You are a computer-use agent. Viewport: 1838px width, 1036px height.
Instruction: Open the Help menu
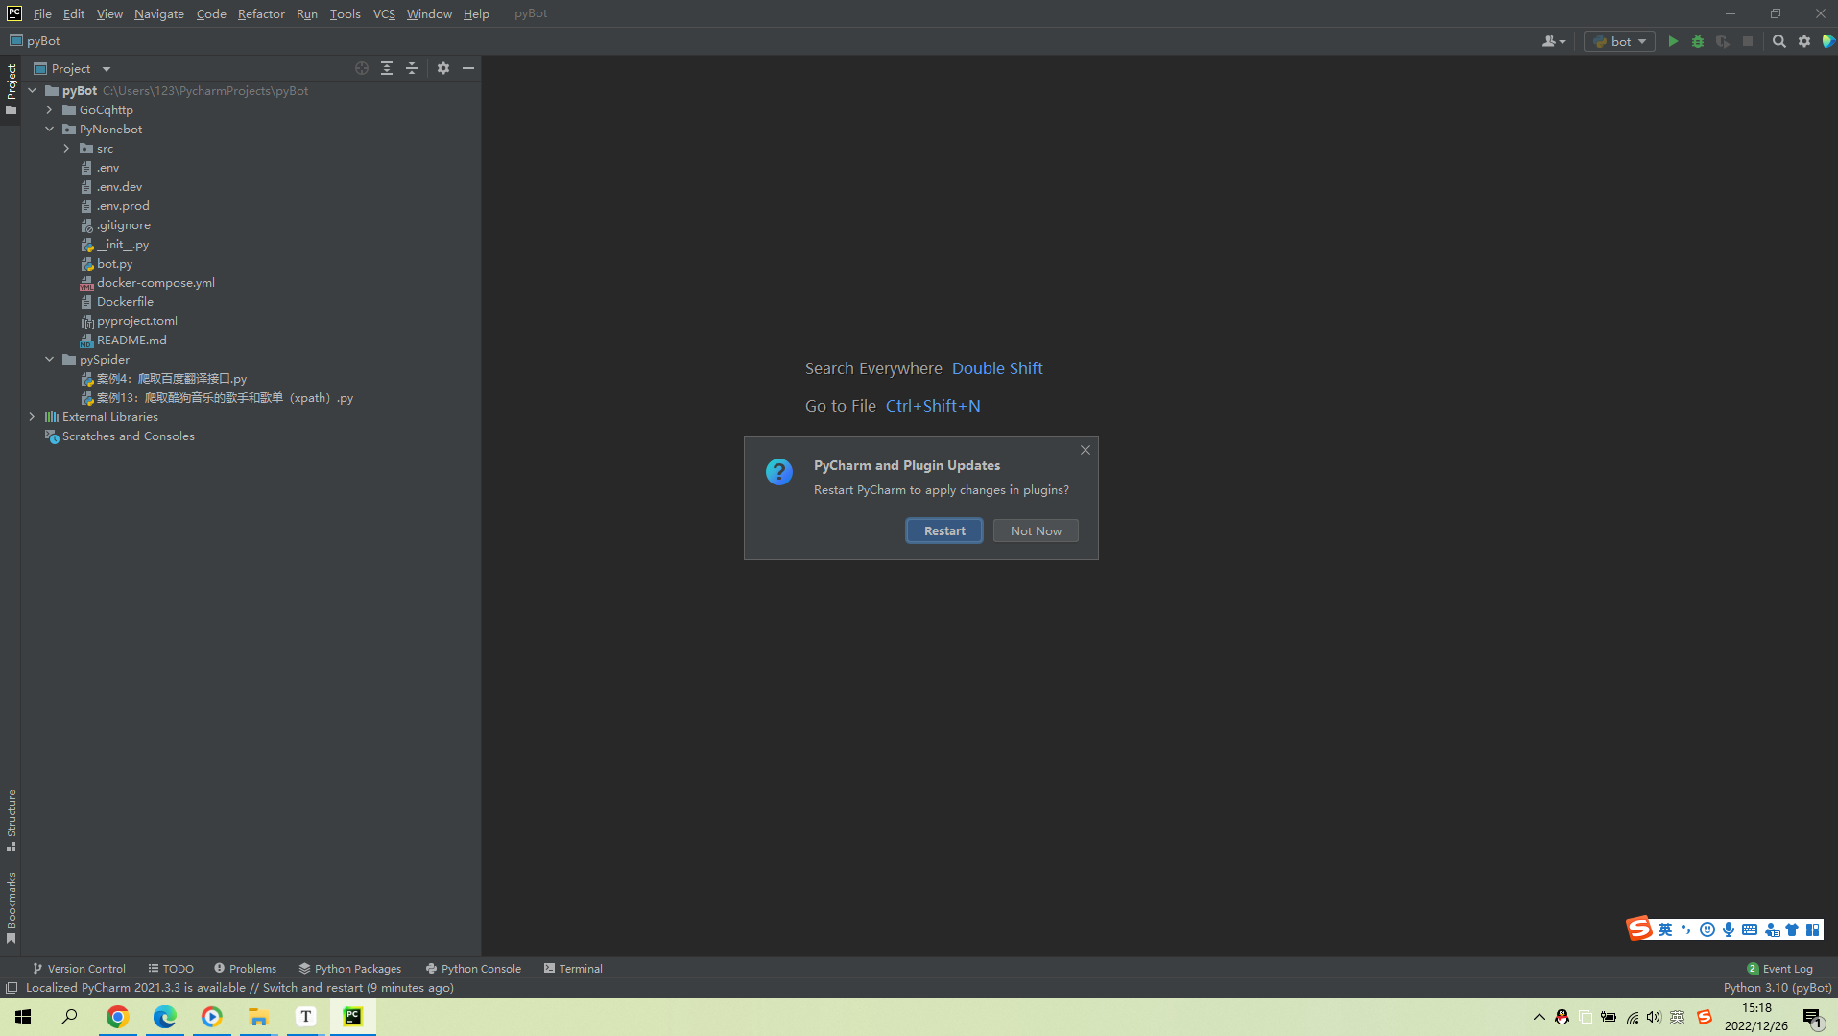tap(476, 13)
